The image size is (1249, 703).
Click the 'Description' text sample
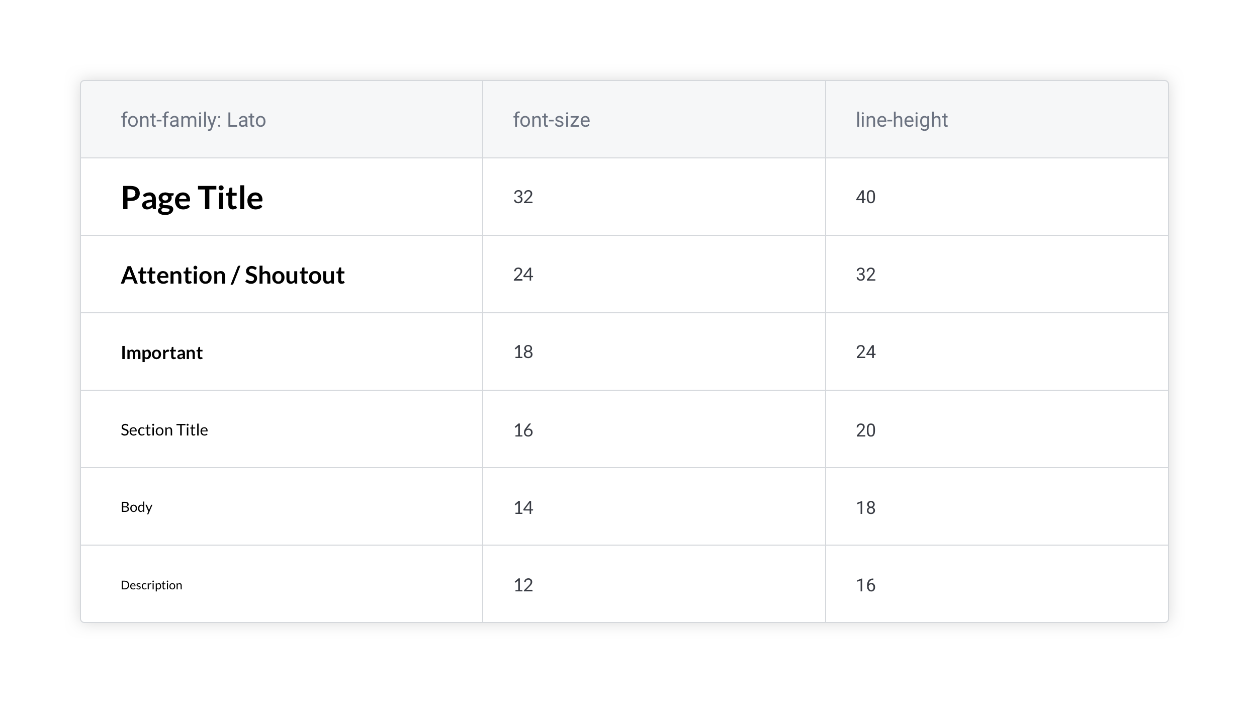(x=151, y=585)
